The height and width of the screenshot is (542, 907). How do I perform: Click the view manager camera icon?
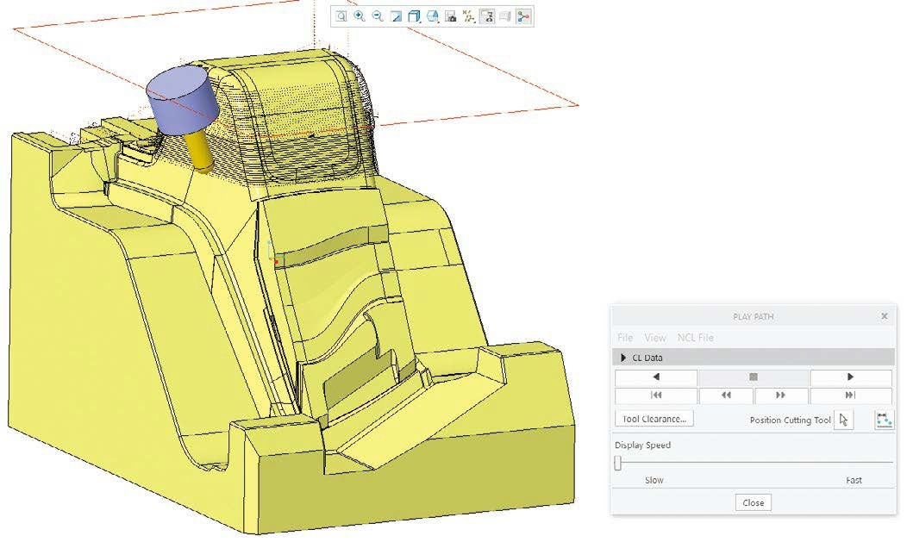pyautogui.click(x=451, y=16)
